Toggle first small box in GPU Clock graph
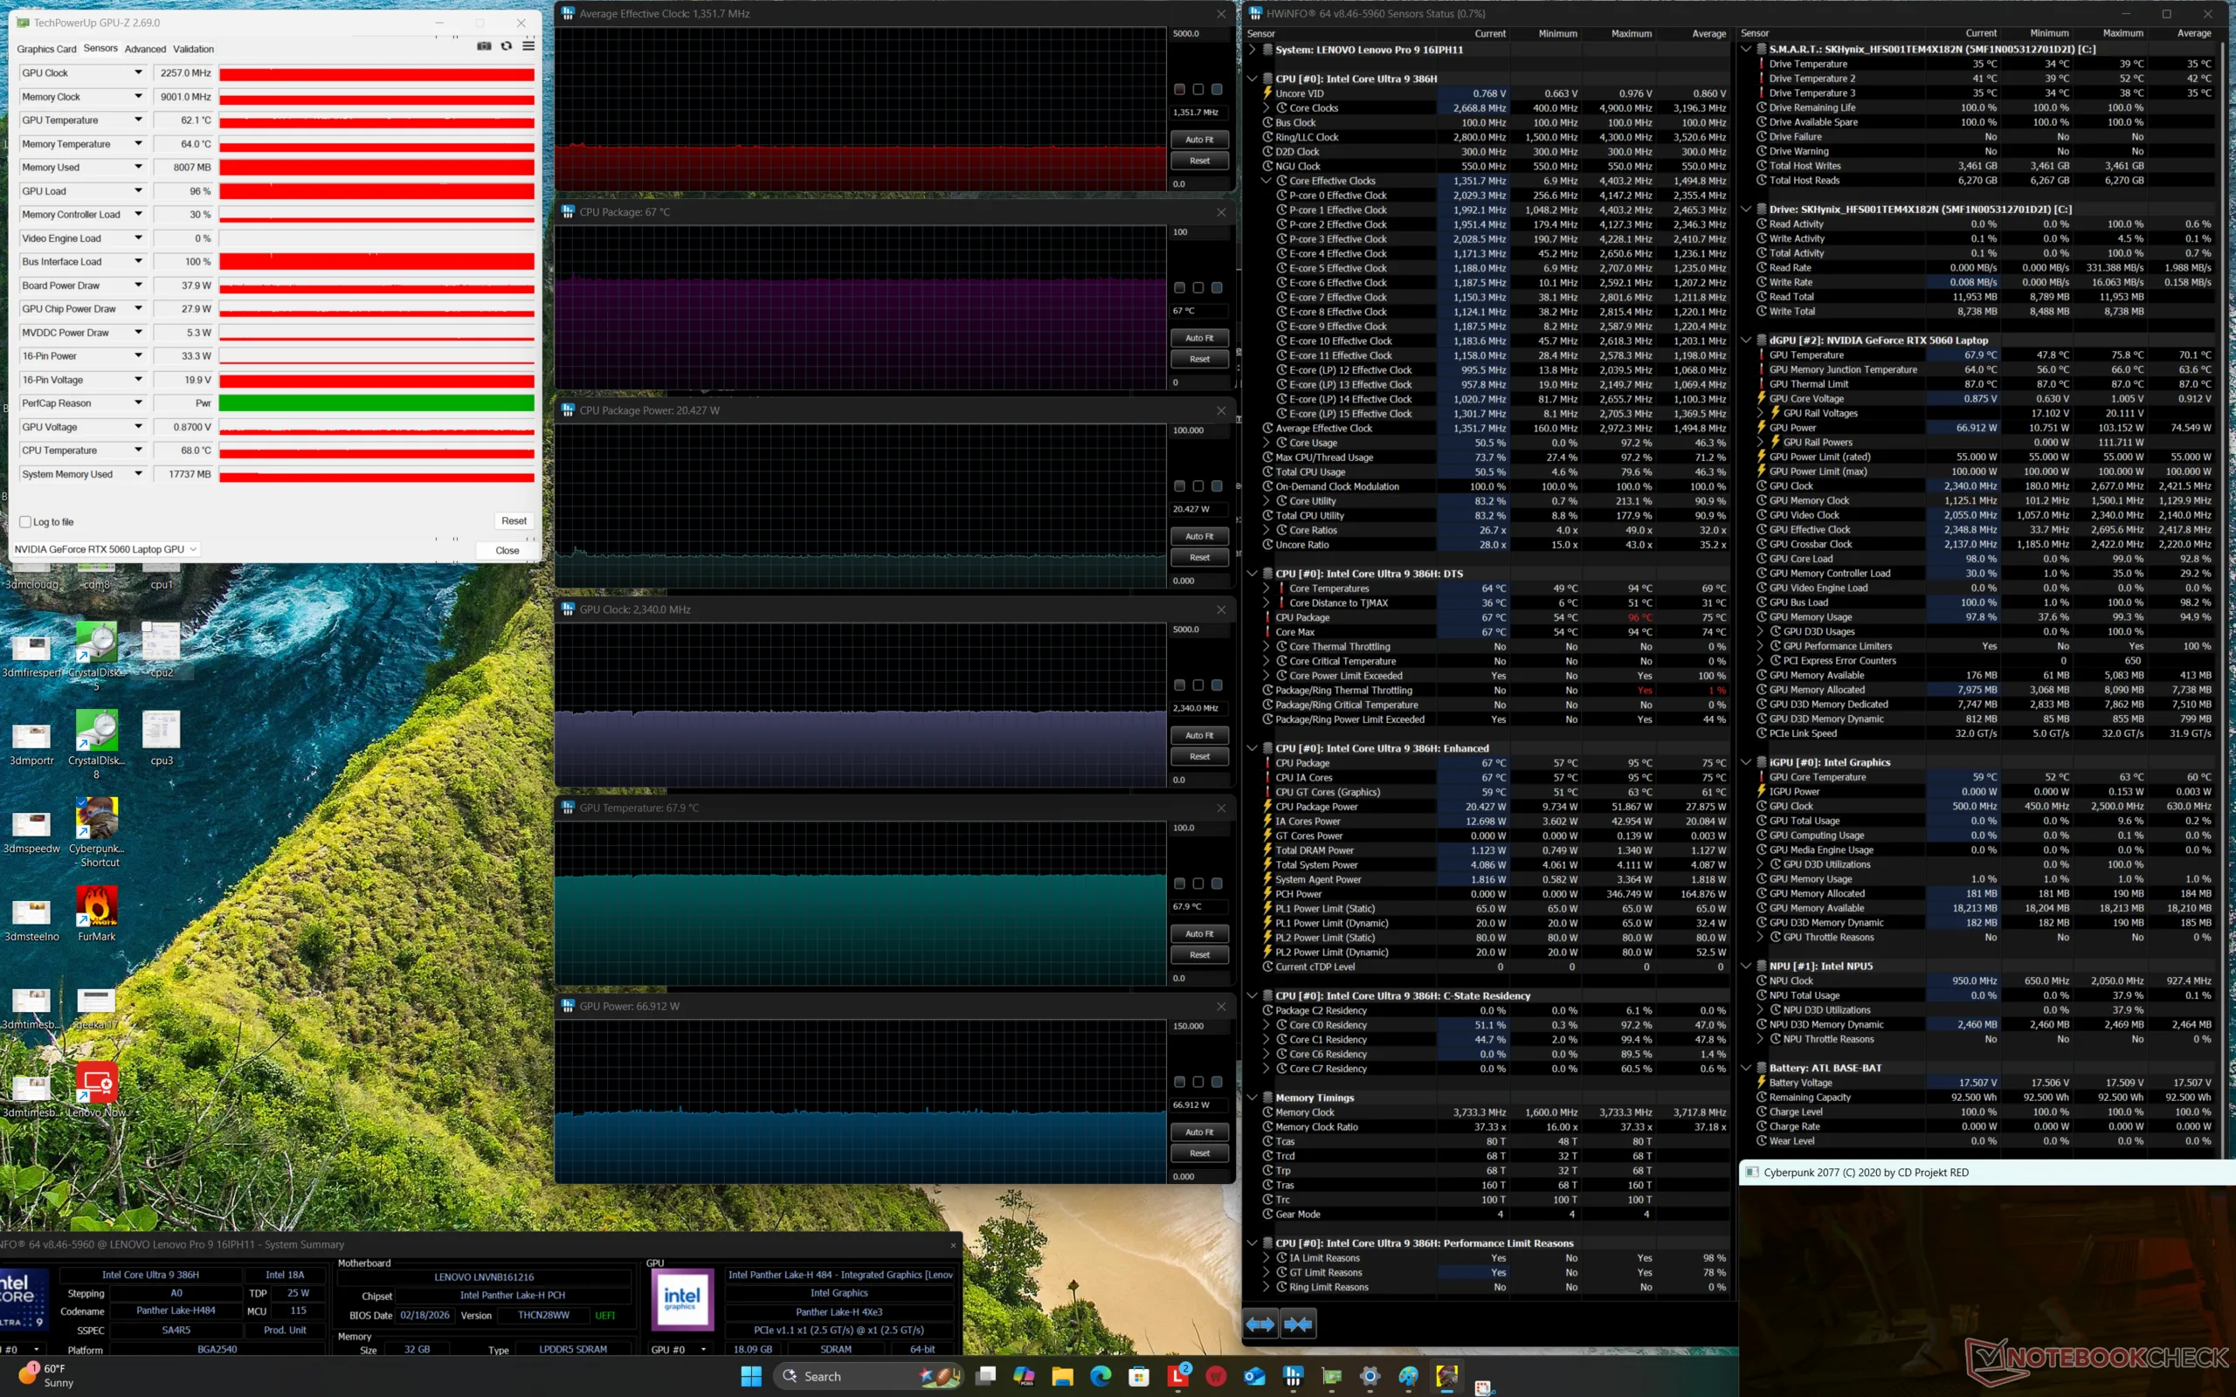Screen dimensions: 2236x1397 (1179, 685)
